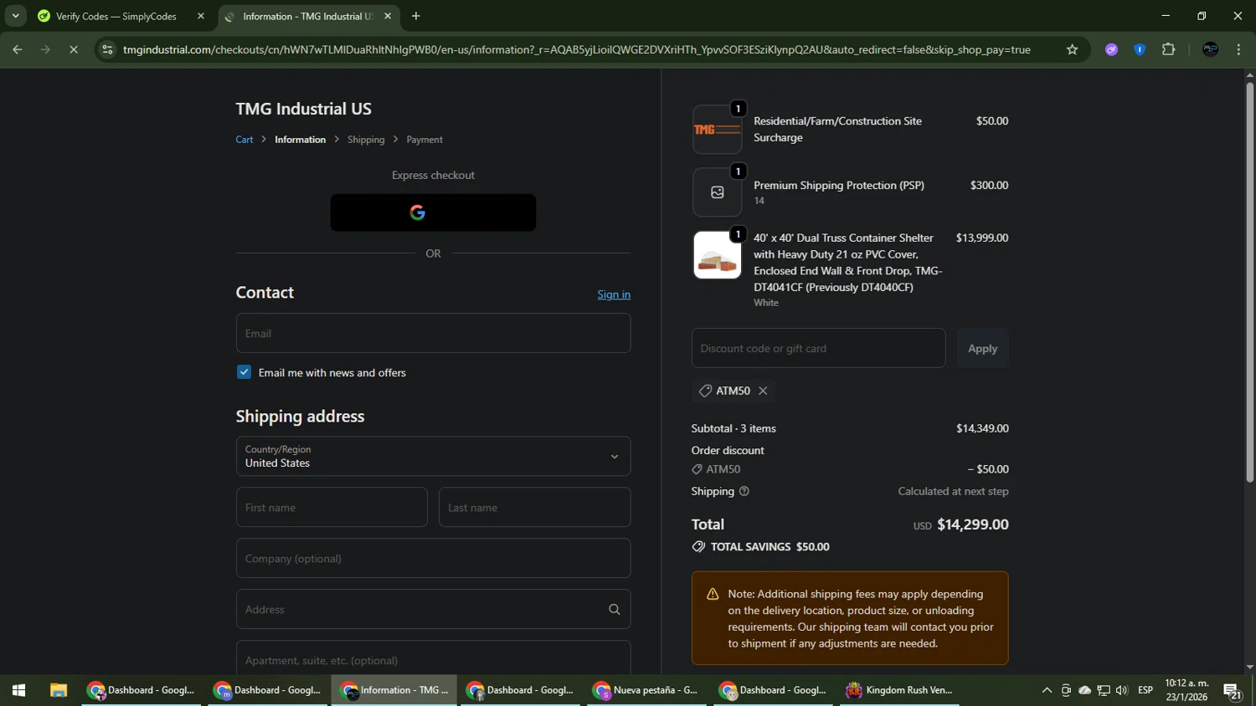
Task: Close the Information TMG Industrial tab
Action: (388, 16)
